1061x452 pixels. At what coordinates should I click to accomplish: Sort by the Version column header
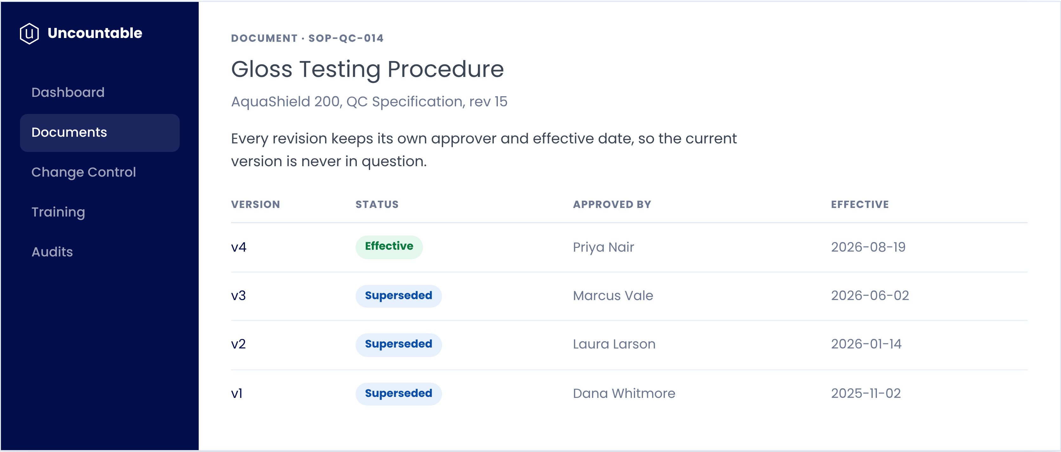coord(255,204)
